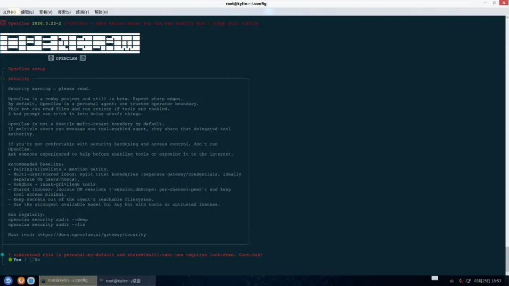Viewport: 509px width, 286px height.
Task: Select the Yes radio option
Action: [15, 260]
